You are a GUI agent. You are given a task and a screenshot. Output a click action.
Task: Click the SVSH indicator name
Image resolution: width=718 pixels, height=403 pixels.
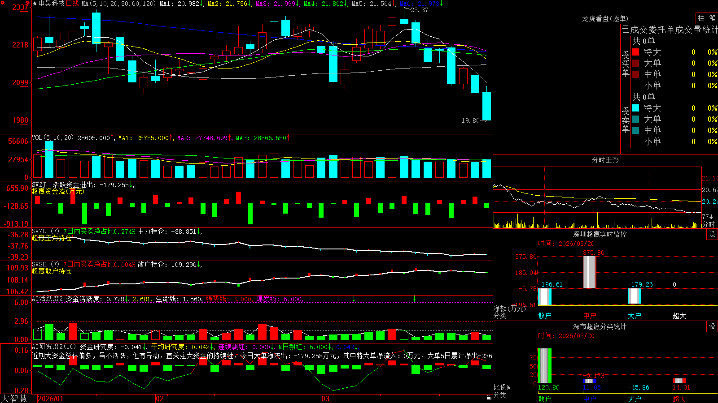coord(39,265)
